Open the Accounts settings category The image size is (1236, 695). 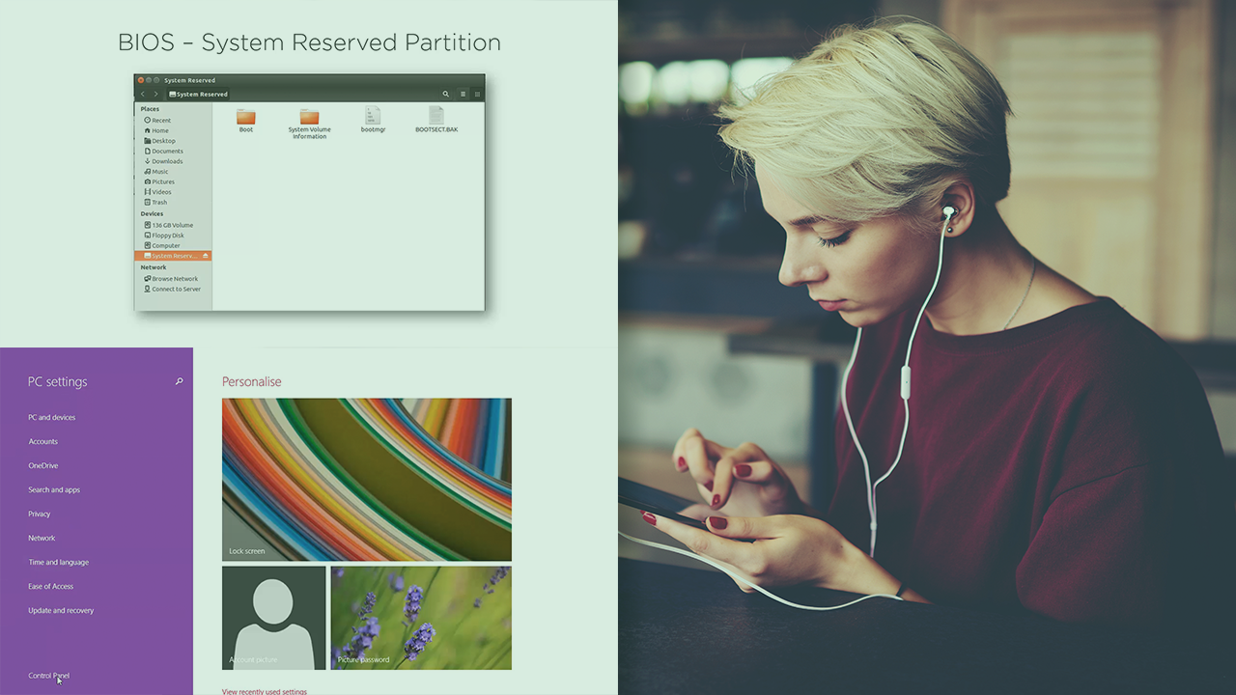[43, 442]
